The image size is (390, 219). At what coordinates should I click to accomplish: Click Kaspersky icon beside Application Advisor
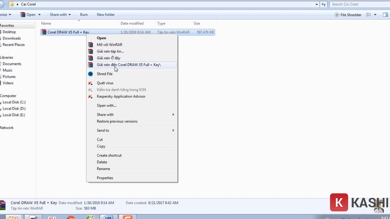(90, 97)
